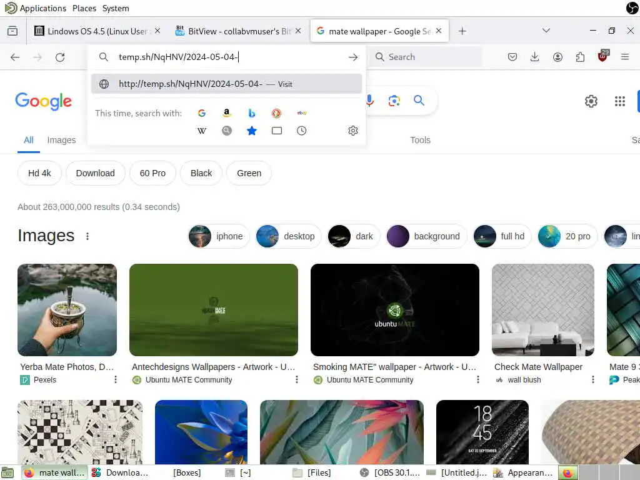Open Google search Tools
Viewport: 640px width, 480px height.
[x=420, y=140]
